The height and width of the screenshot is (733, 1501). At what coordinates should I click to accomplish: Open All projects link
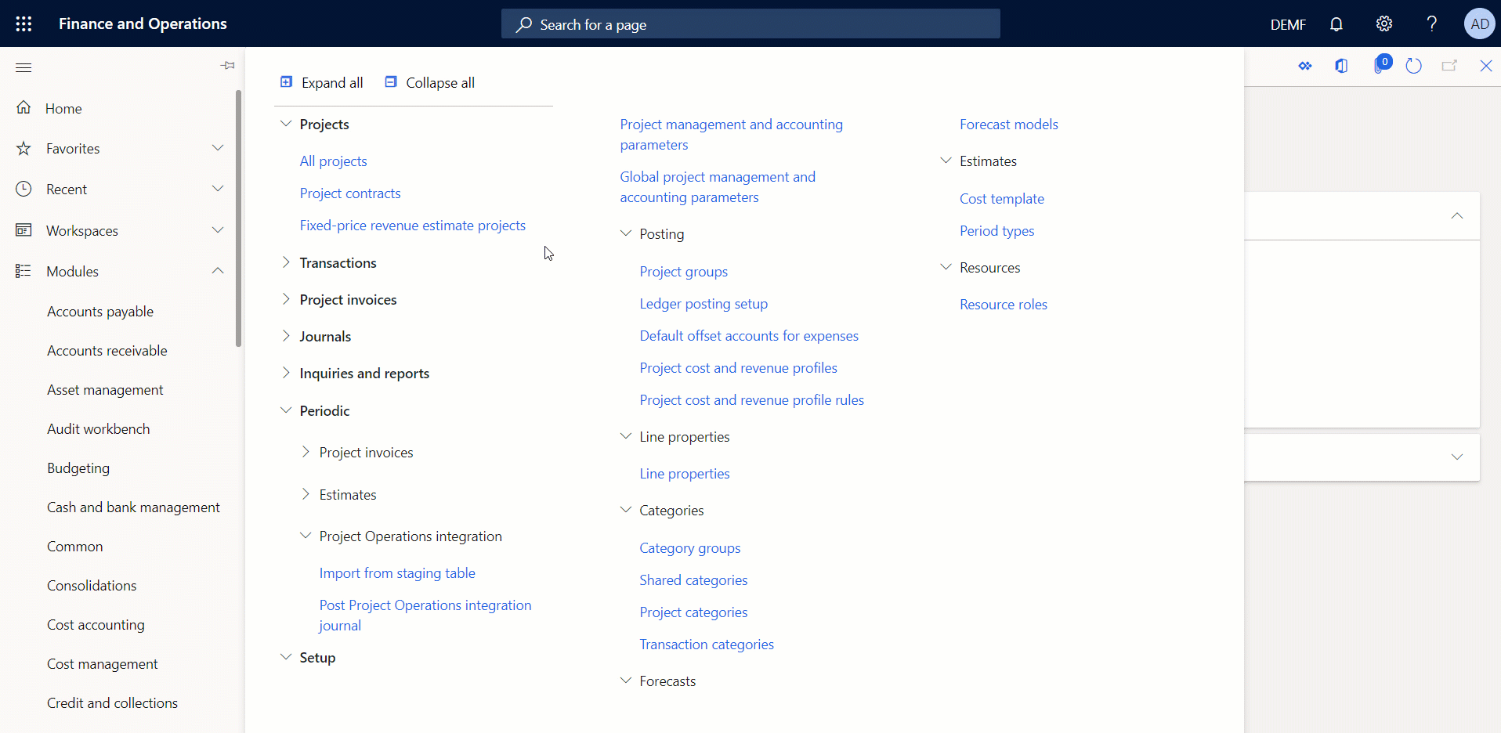coord(333,161)
